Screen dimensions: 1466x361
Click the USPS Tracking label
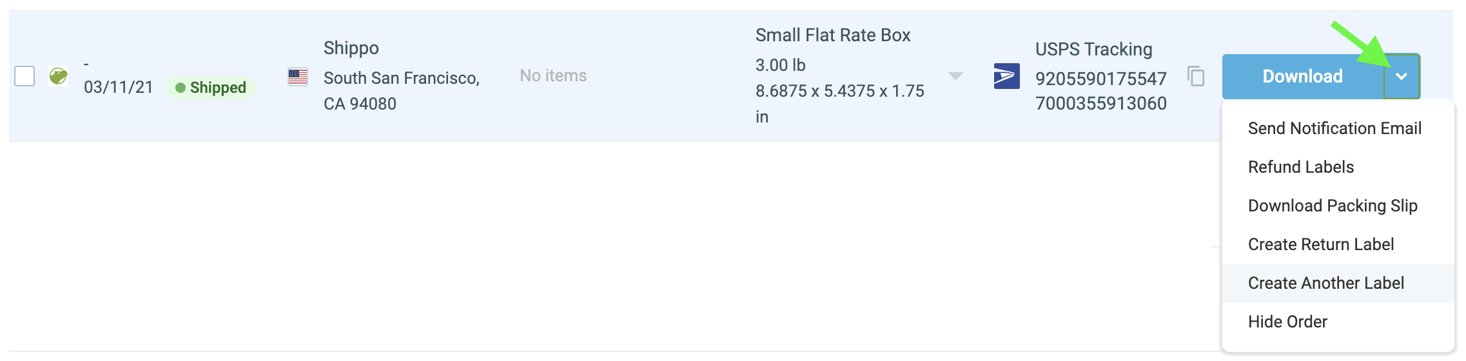point(1094,49)
